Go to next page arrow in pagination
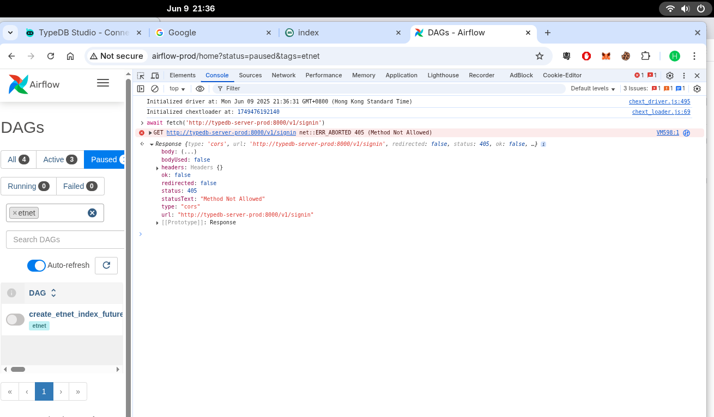The height and width of the screenshot is (417, 714). (x=61, y=391)
